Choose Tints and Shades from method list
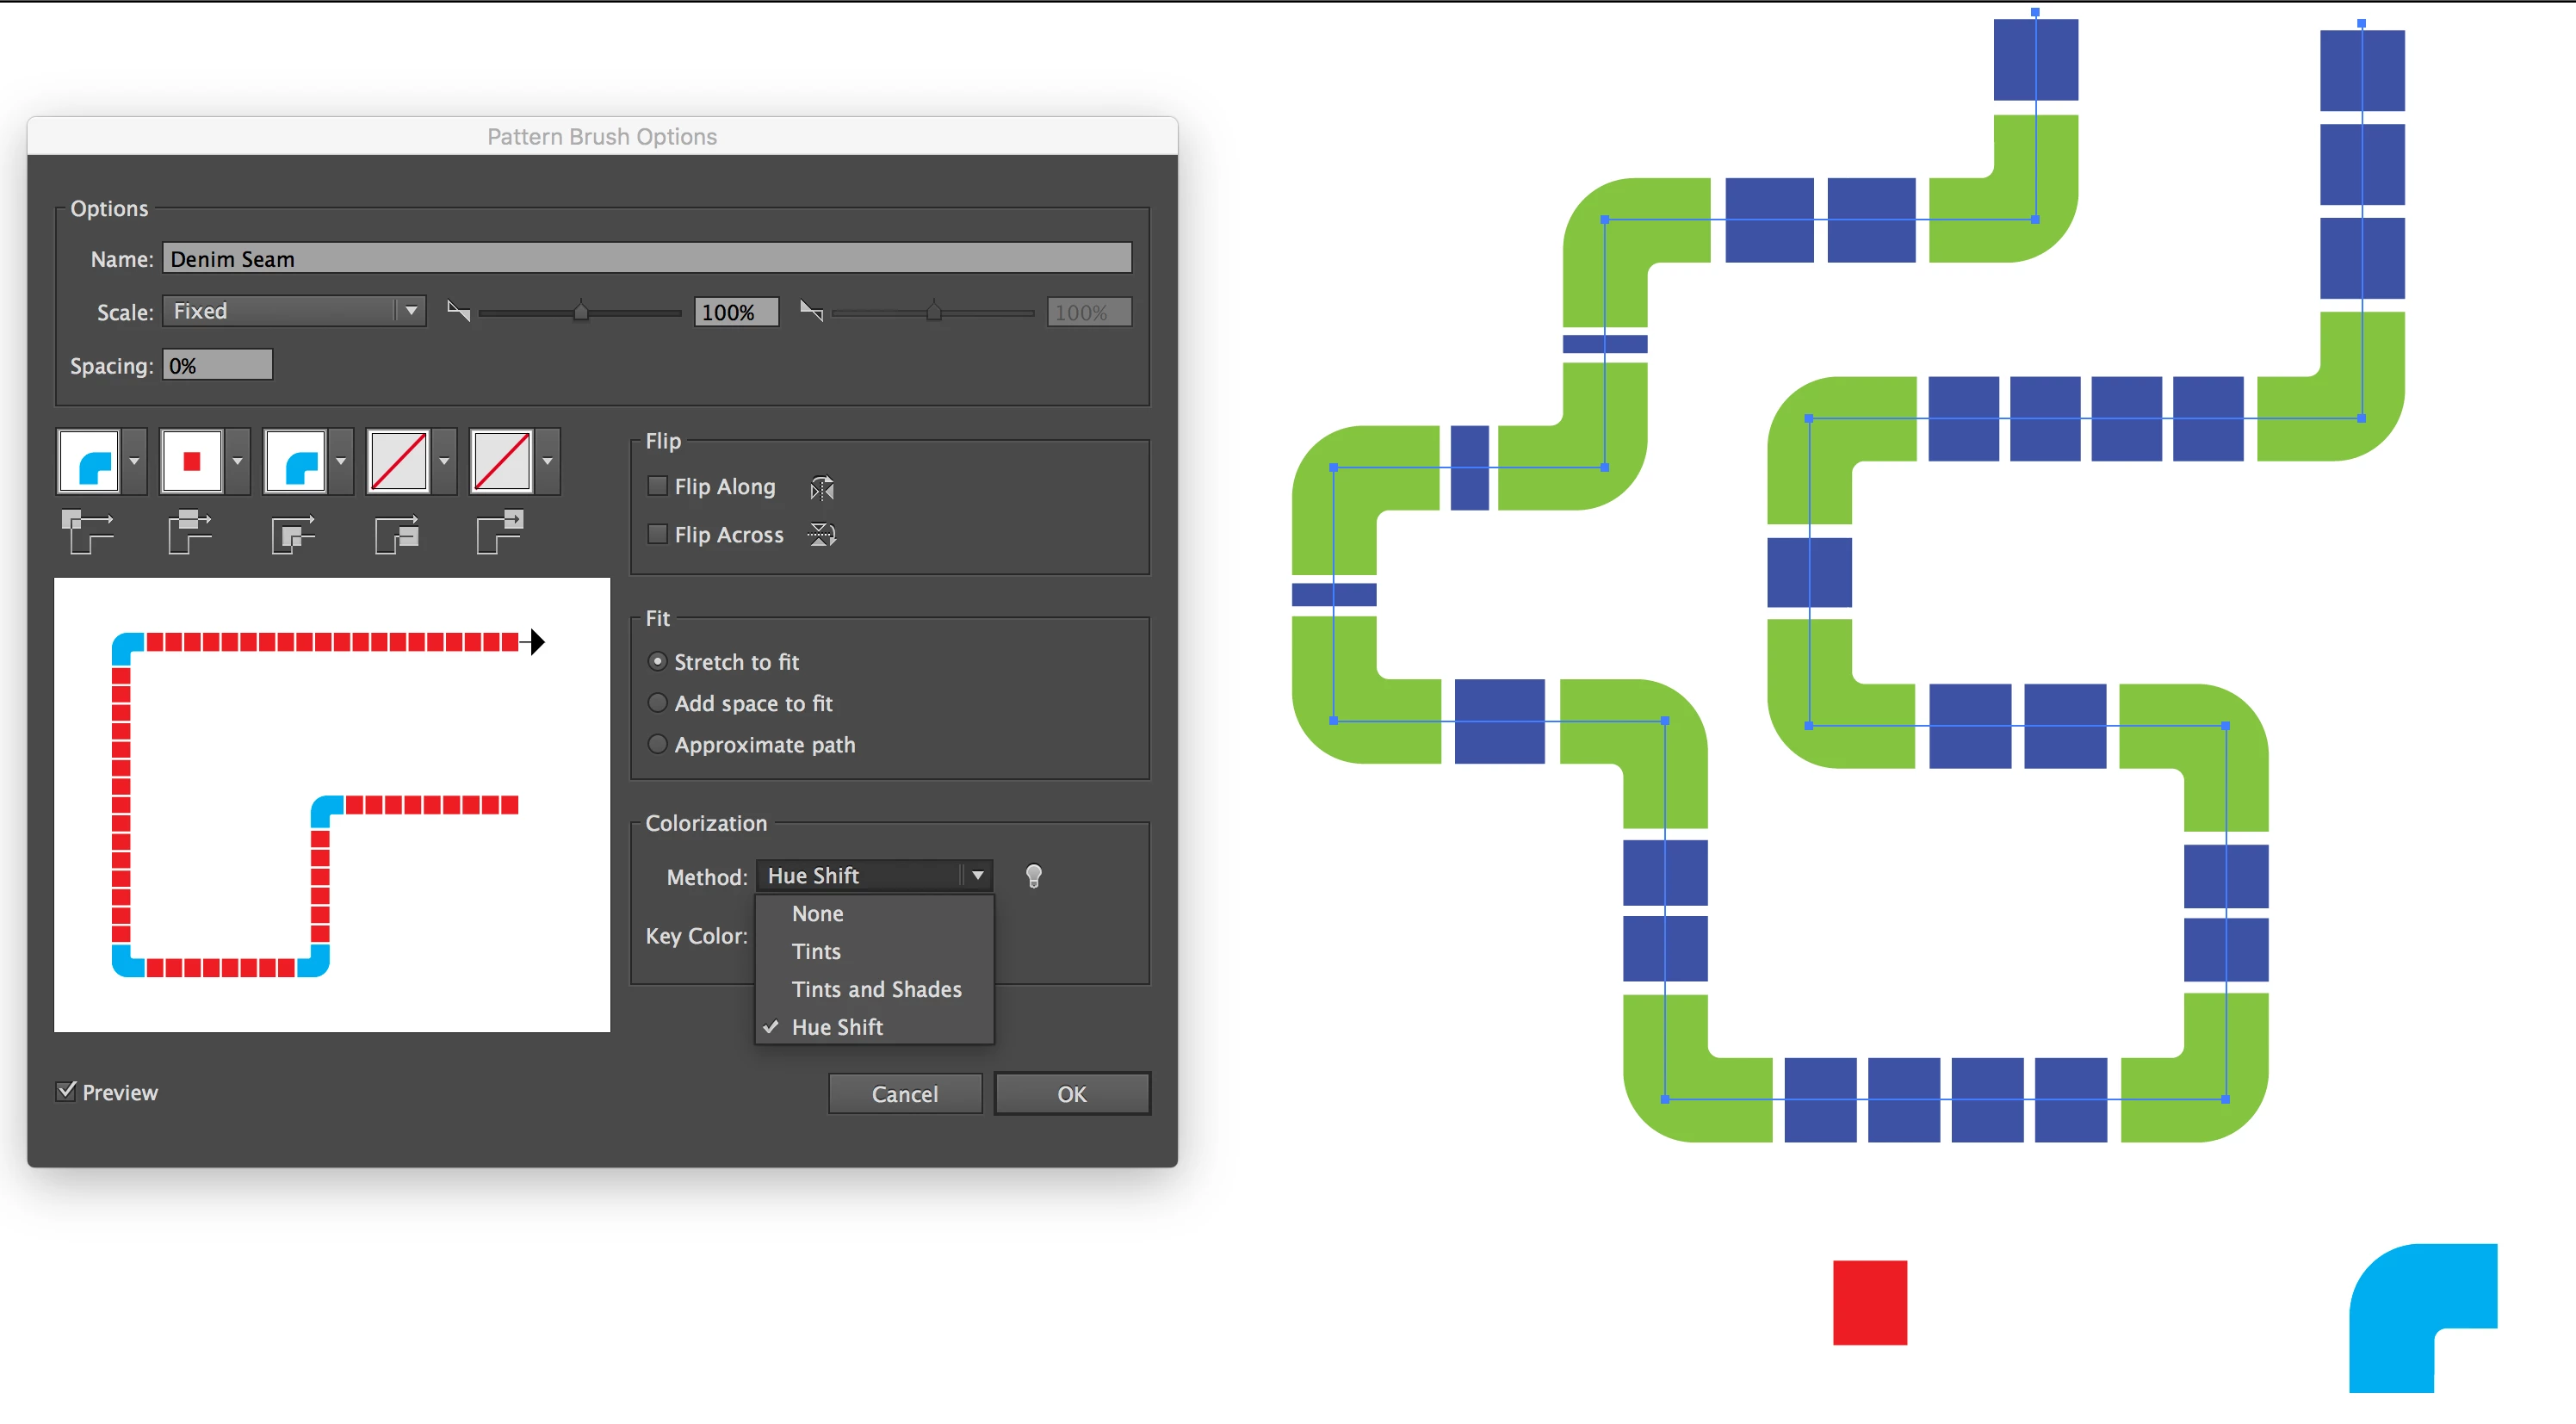 click(x=876, y=989)
